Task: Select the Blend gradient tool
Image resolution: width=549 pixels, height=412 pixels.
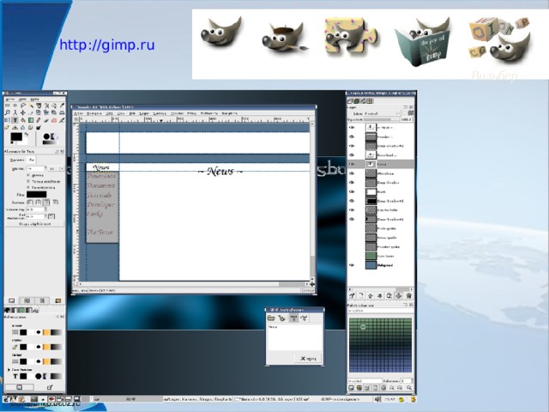Action: click(31, 120)
